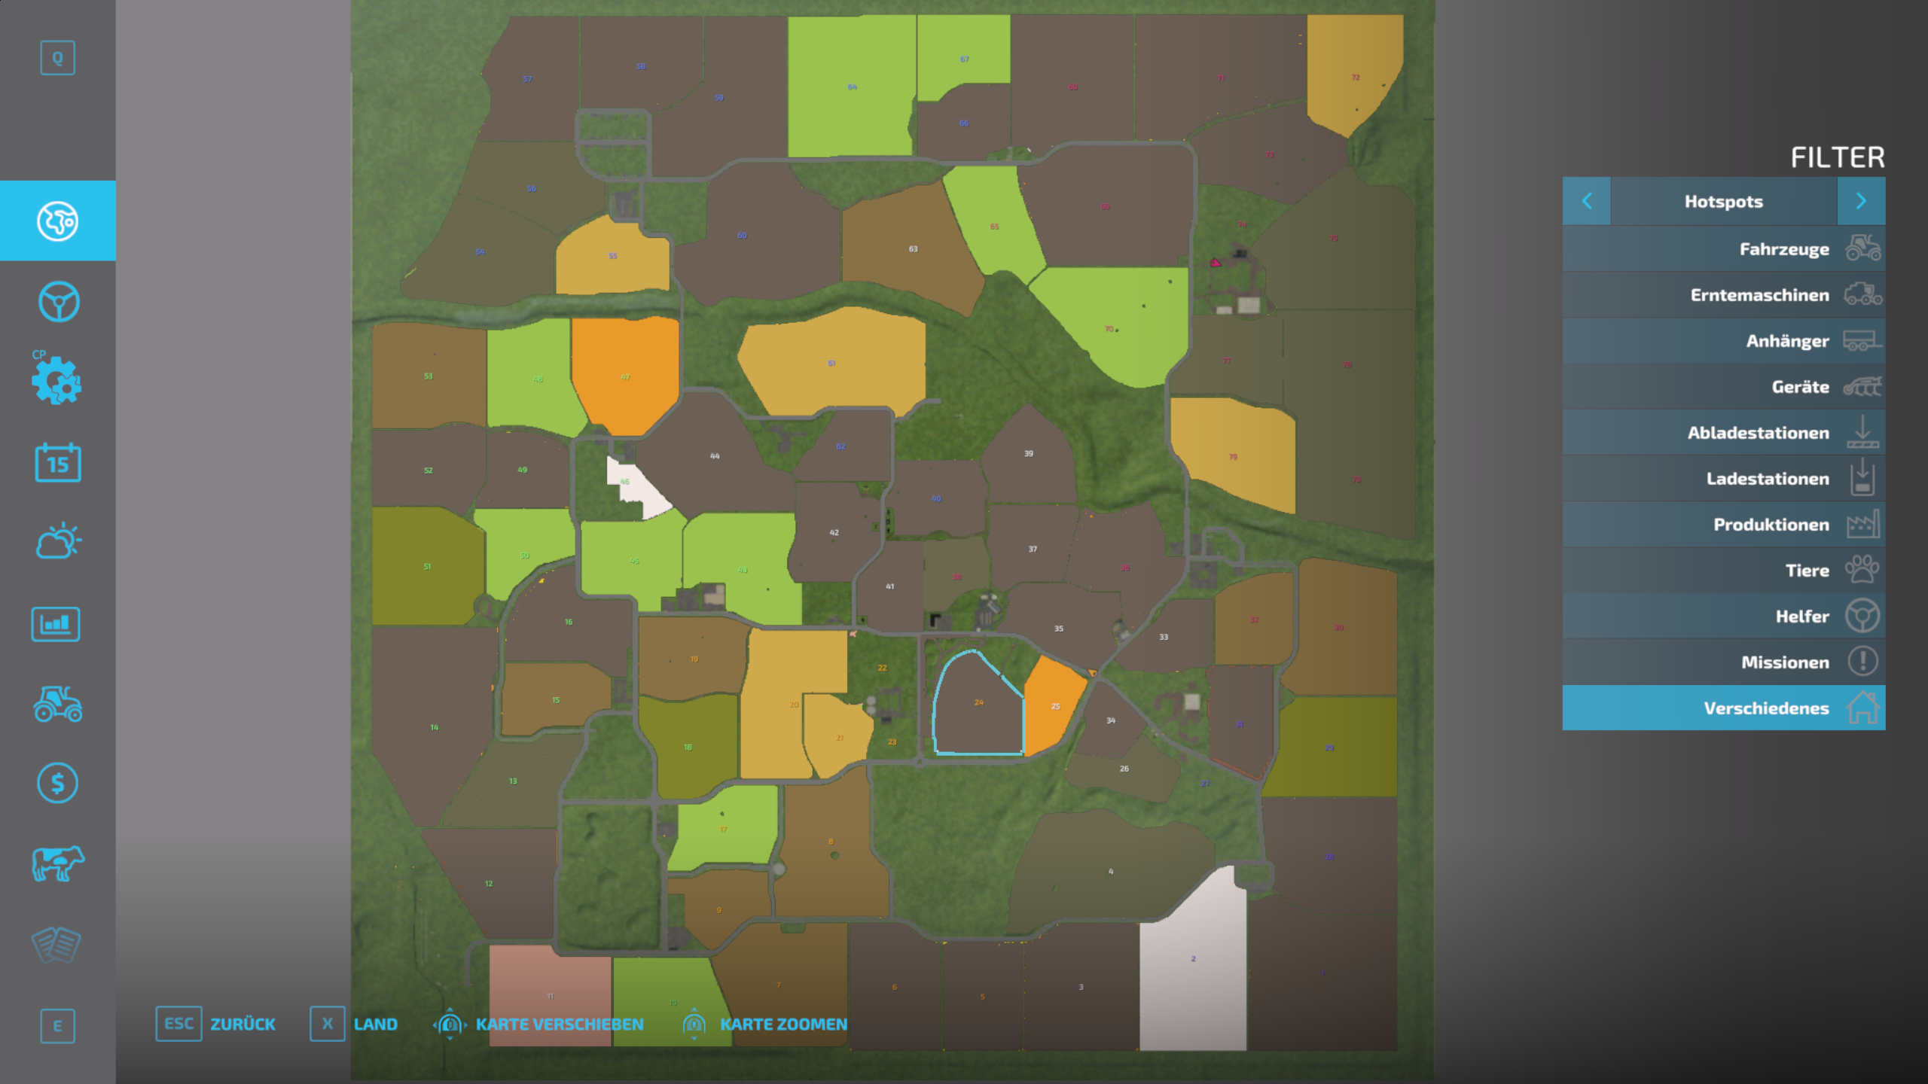This screenshot has width=1928, height=1084.
Task: Open the calendar page icon
Action: [x=57, y=462]
